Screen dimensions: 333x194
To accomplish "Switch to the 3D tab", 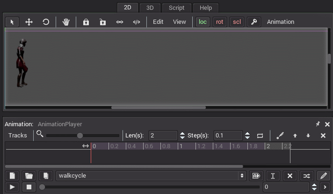I will 150,8.
